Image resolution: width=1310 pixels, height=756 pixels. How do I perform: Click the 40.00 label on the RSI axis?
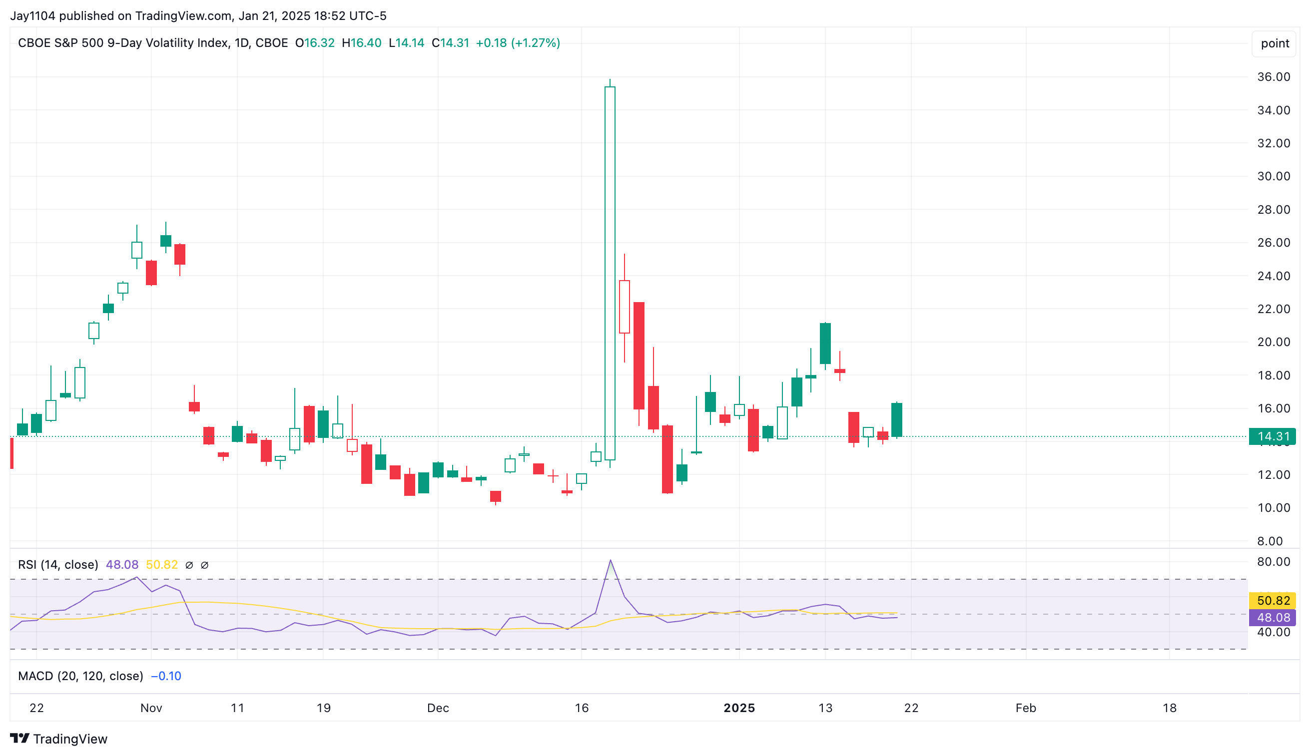1274,632
